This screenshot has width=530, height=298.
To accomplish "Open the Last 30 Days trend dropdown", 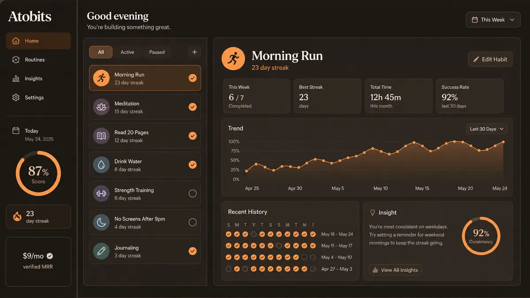I will tap(487, 129).
